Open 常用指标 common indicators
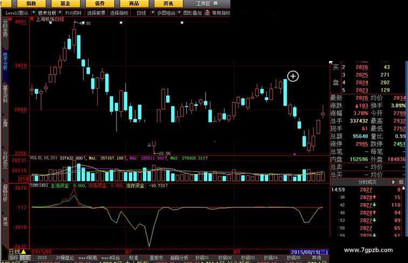The height and width of the screenshot is (263, 408). pos(221,13)
